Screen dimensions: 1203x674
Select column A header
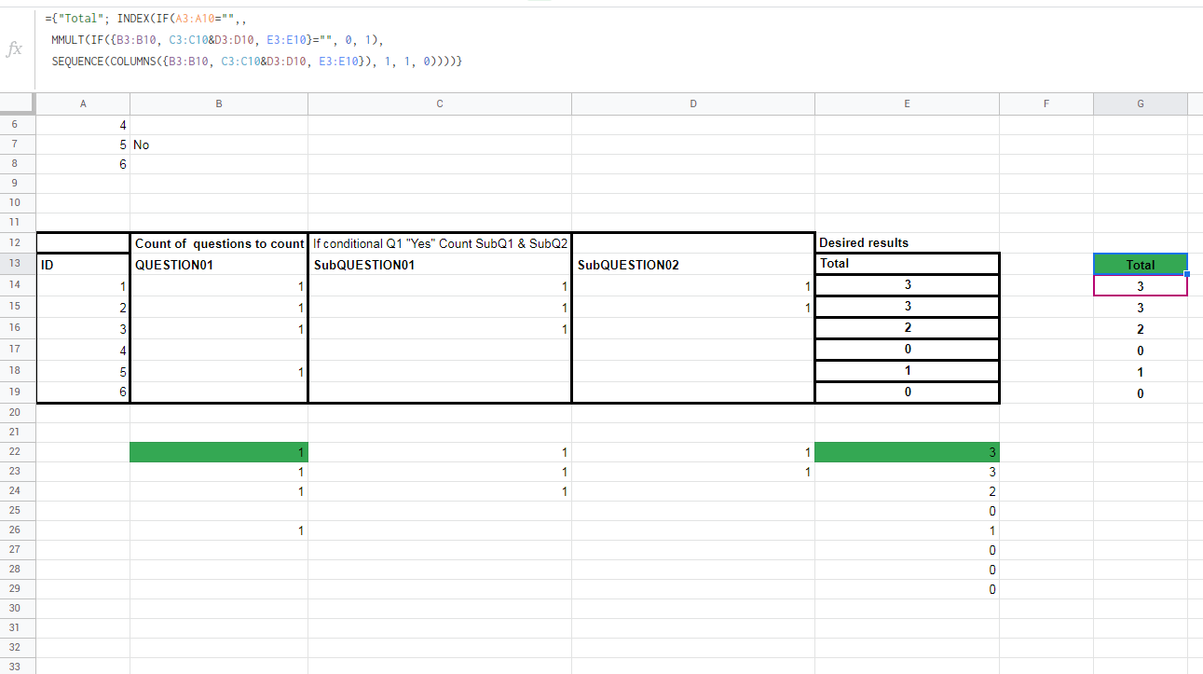coord(83,104)
